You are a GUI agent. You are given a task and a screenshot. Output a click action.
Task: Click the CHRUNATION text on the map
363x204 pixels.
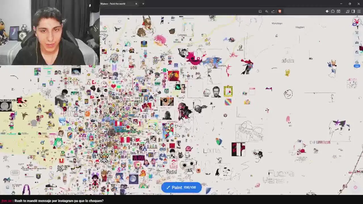click(x=320, y=142)
